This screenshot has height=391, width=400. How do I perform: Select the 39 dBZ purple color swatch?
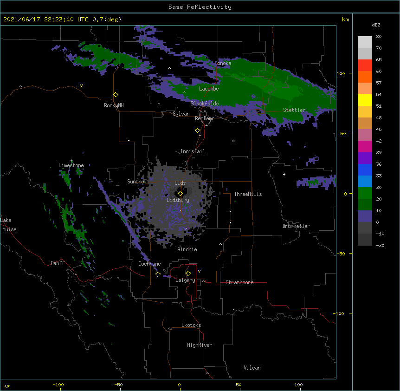click(365, 158)
